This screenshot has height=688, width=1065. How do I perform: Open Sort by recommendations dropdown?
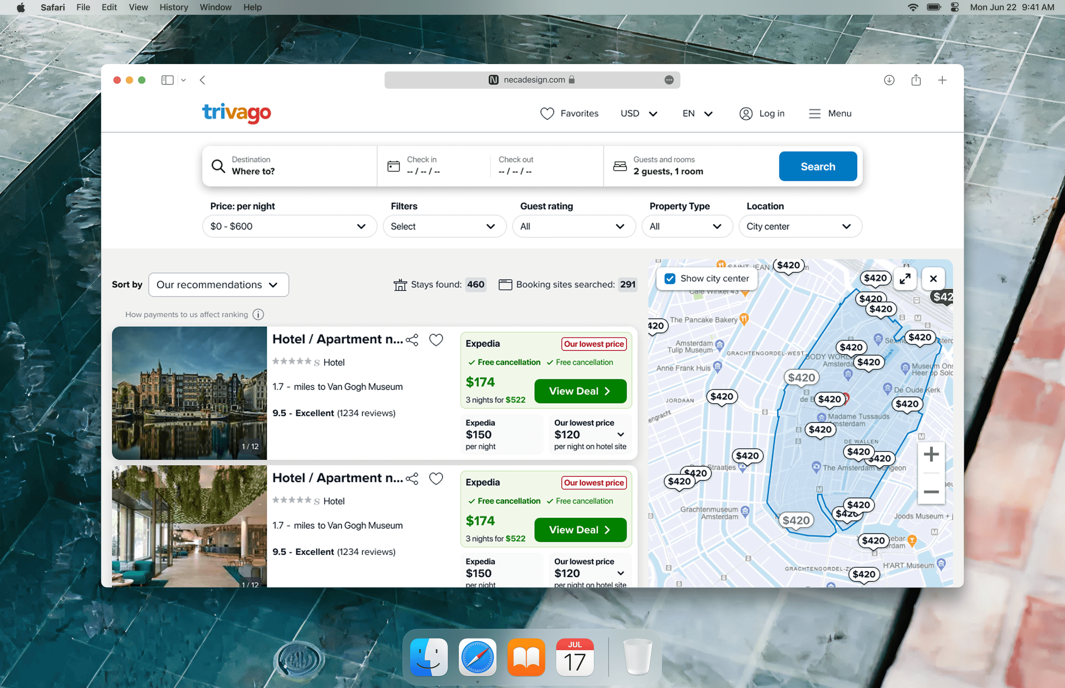(218, 285)
